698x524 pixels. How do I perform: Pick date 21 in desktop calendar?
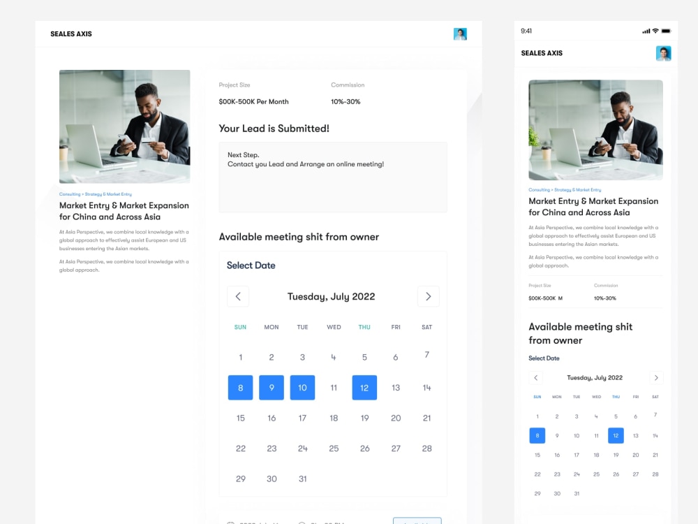[x=427, y=418]
